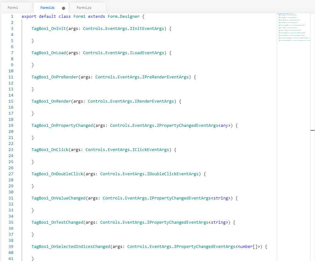Screen dimensions: 315x261
Task: Click the TagBox1_OnDoubleClick method name
Action: (57, 174)
